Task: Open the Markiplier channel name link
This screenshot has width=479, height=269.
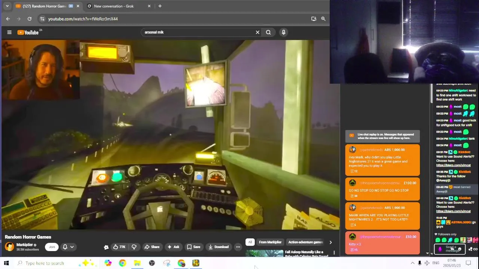Action: pos(24,245)
